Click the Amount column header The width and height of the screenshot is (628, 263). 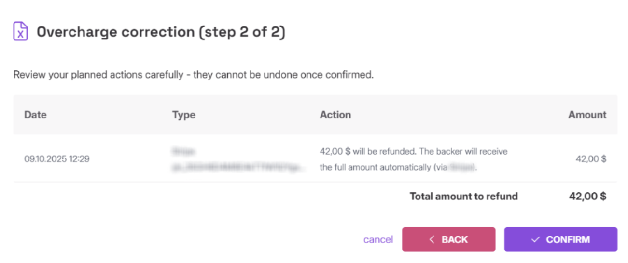pyautogui.click(x=587, y=115)
